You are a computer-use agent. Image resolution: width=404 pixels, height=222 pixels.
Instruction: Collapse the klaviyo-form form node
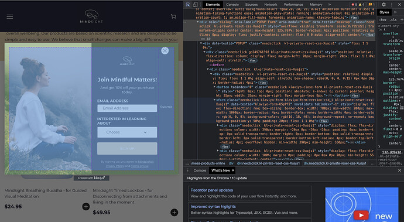[214, 100]
